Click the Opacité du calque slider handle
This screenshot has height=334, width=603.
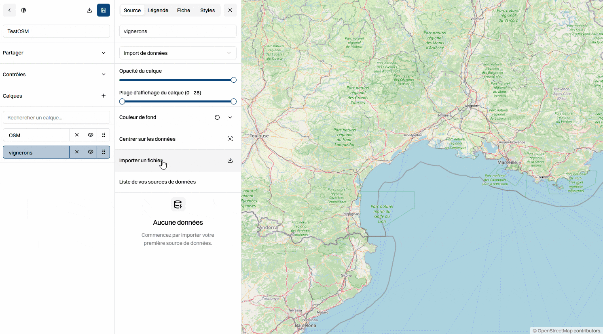(233, 80)
